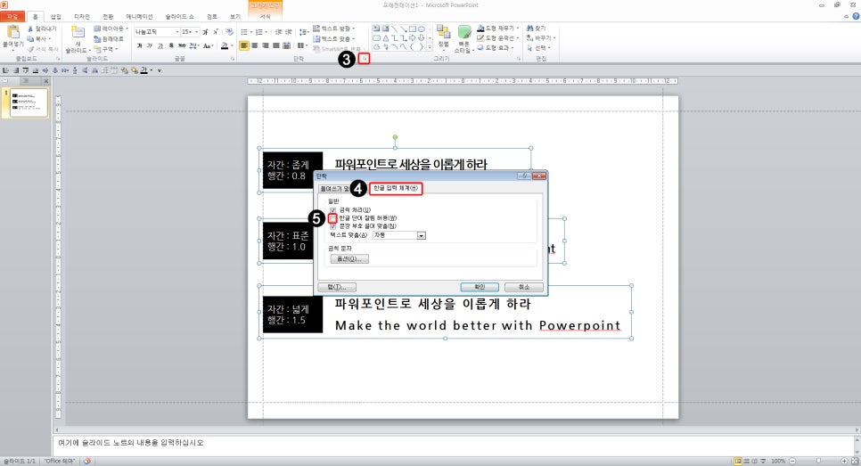Decrease list indent level icon
Viewport: 861px width, 466px height.
[278, 32]
